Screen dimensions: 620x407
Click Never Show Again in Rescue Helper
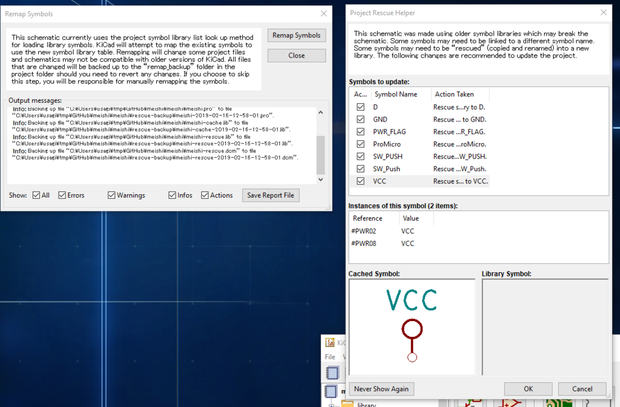click(x=381, y=389)
